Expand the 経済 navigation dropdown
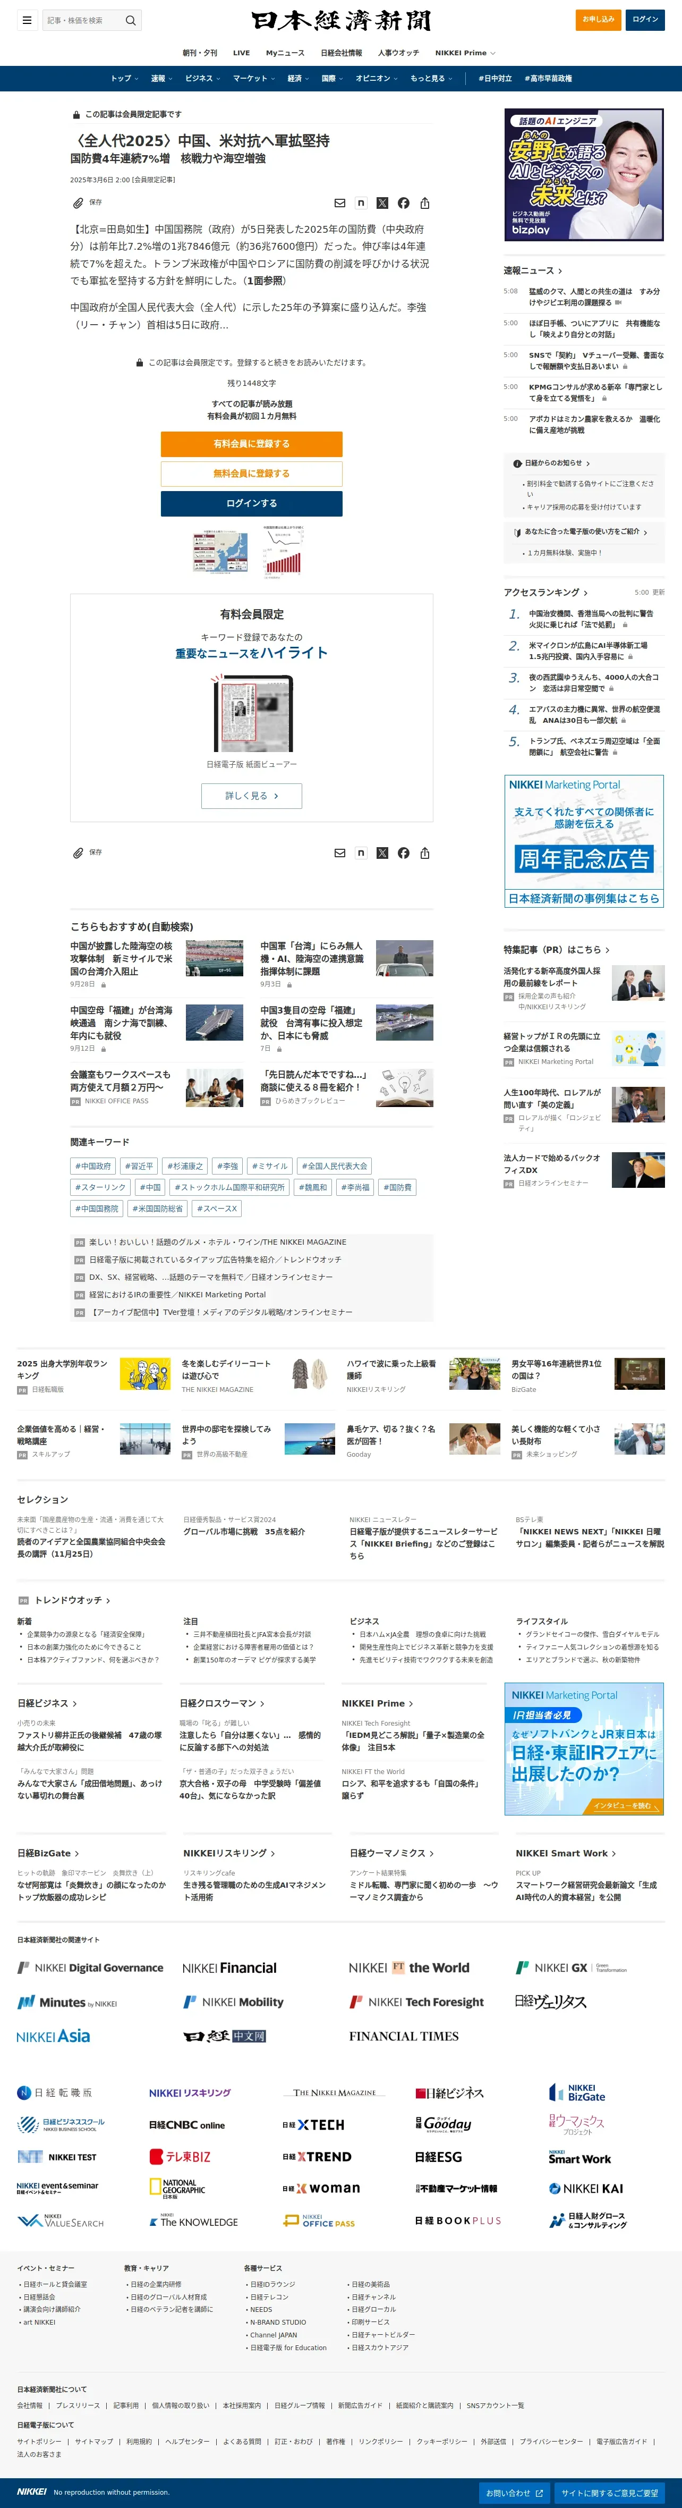 [299, 79]
